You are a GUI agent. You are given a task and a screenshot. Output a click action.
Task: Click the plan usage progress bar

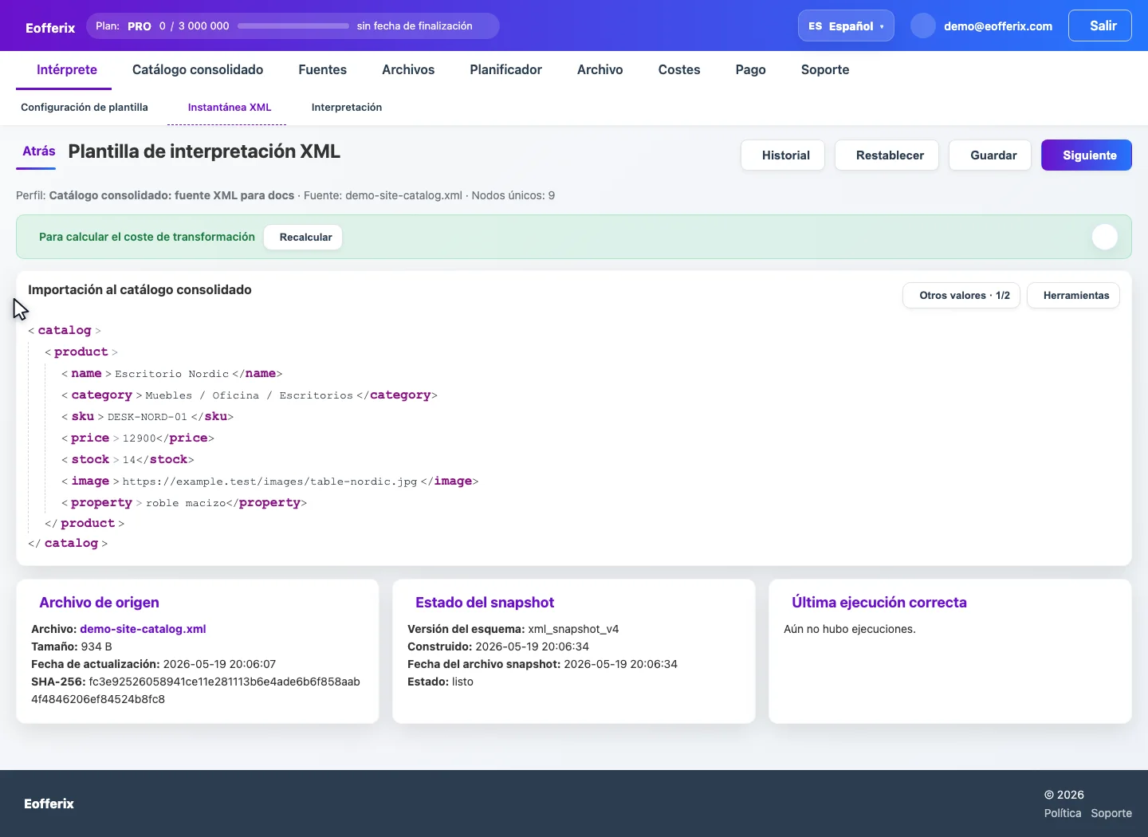293,26
